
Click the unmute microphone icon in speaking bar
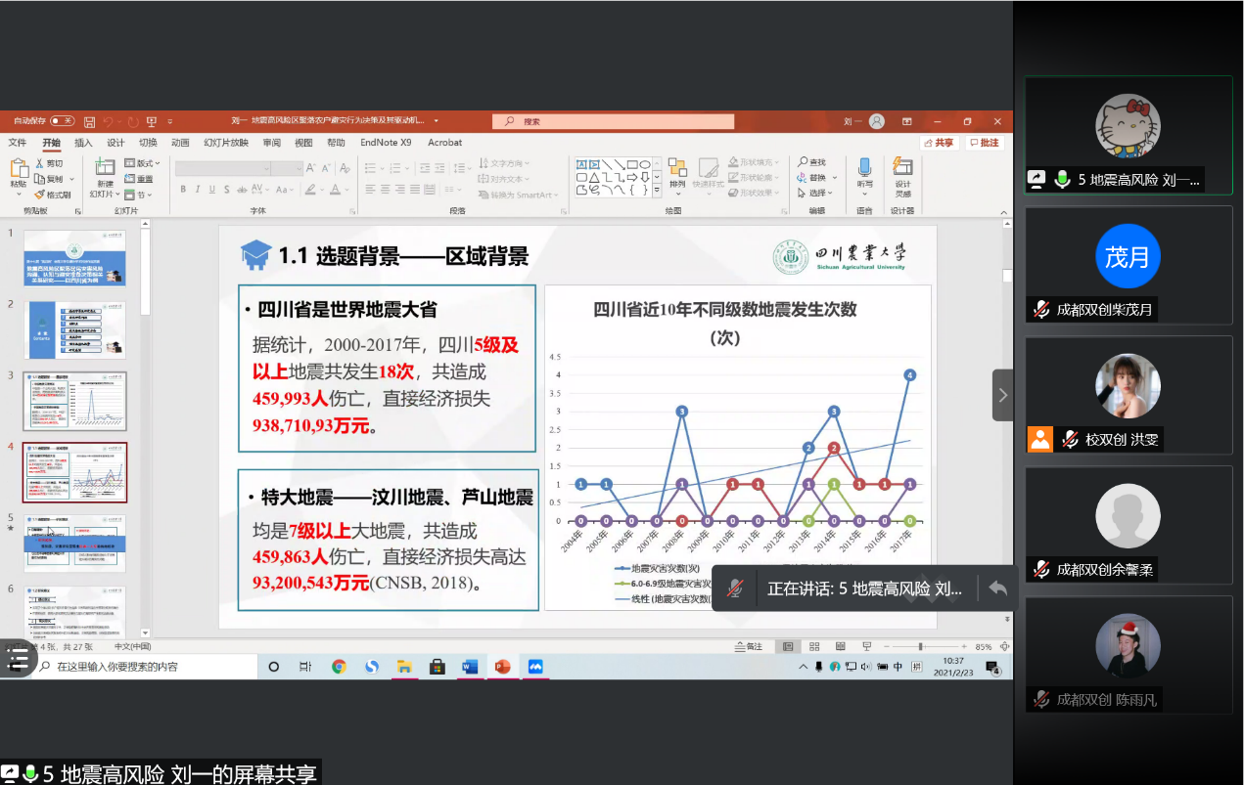pyautogui.click(x=735, y=589)
